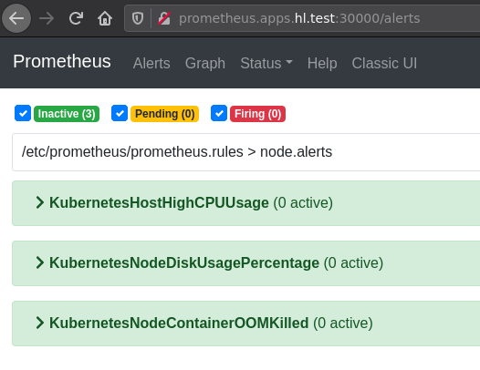This screenshot has width=480, height=370.
Task: Click the KubernetesHostHighCPUUsage alert name
Action: coord(159,202)
